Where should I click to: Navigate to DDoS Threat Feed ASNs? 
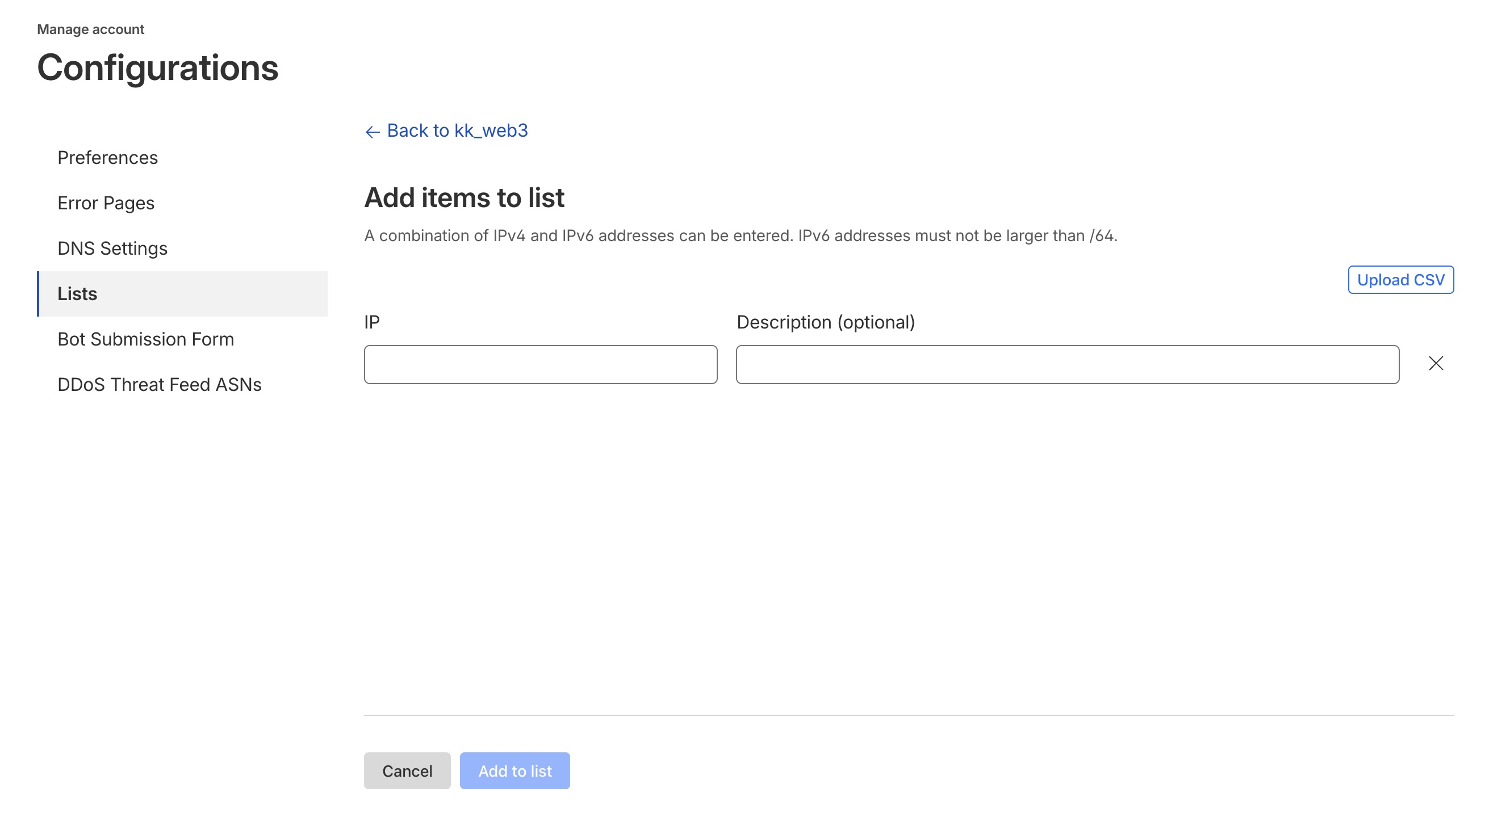[160, 385]
